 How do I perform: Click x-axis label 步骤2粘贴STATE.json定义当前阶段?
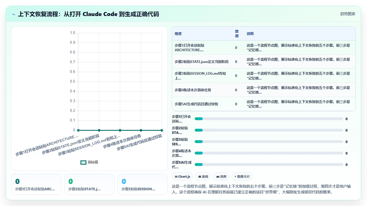pyautogui.click(x=71, y=144)
